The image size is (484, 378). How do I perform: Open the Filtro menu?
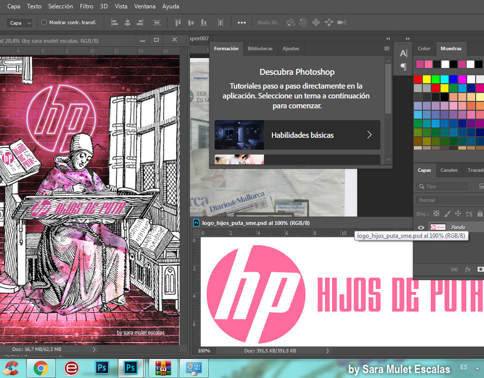pos(86,6)
